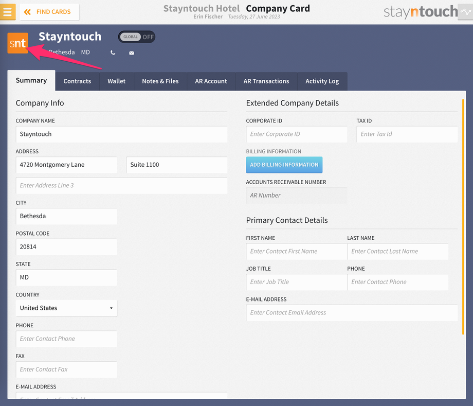Click the contact Last Name field
473x406 pixels.
pyautogui.click(x=397, y=252)
